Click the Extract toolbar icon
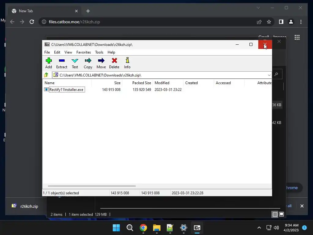The height and width of the screenshot is (235, 313). pyautogui.click(x=62, y=63)
